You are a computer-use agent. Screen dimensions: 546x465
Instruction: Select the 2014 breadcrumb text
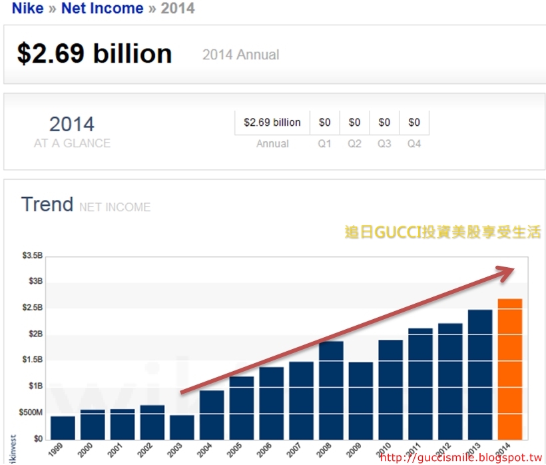(178, 8)
